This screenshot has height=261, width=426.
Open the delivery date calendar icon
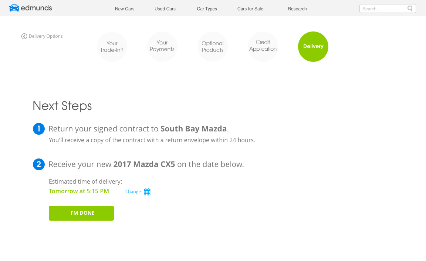click(147, 192)
